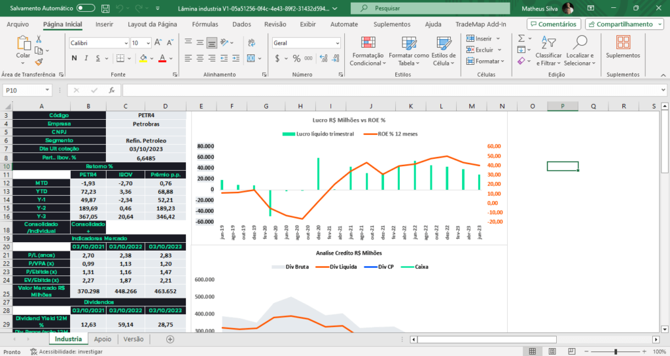Image resolution: width=670 pixels, height=356 pixels.
Task: Open font name Calibri dropdown
Action: pyautogui.click(x=126, y=43)
